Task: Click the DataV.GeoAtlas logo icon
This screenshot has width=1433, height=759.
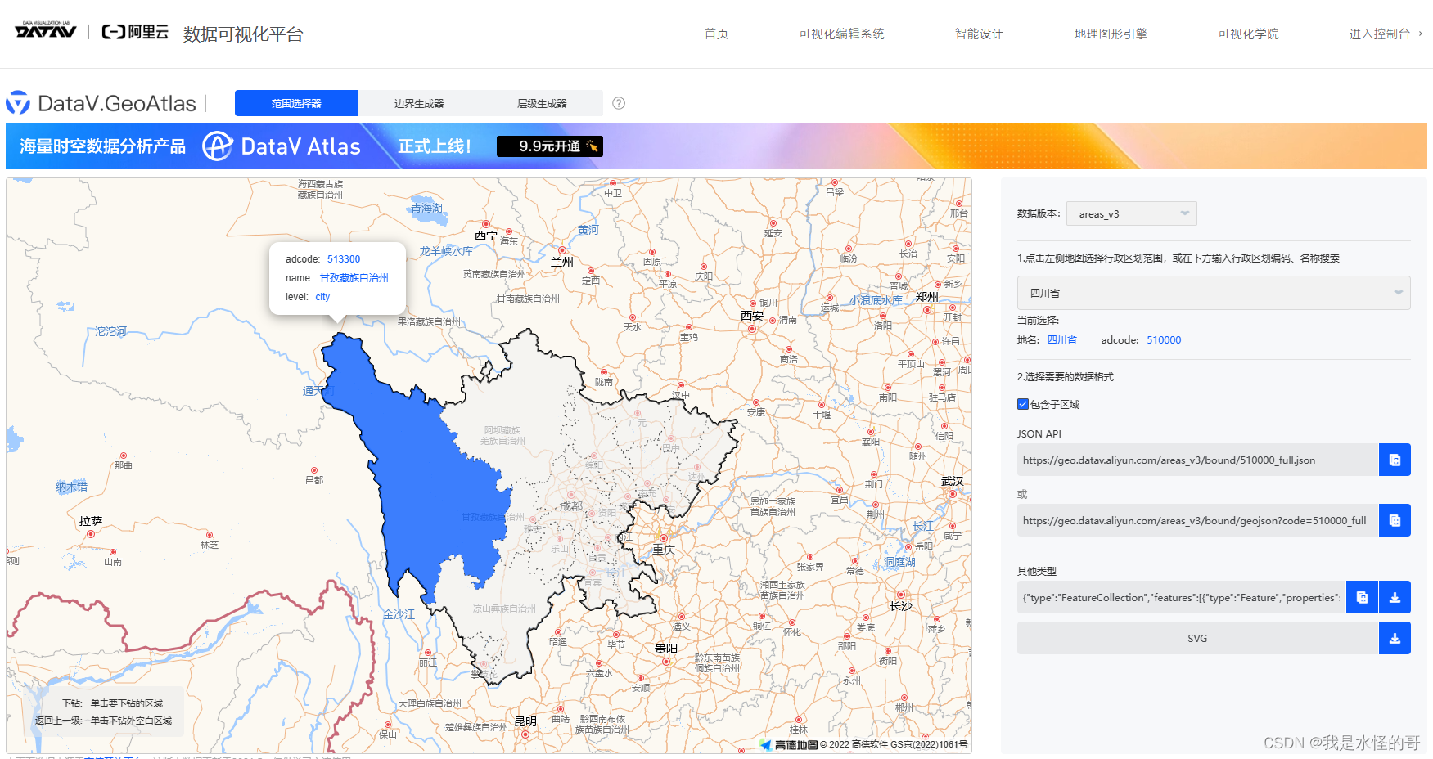Action: click(x=18, y=103)
